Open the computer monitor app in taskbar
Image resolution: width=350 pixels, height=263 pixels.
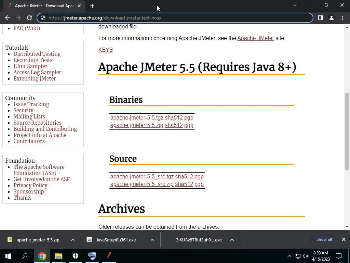[92, 256]
